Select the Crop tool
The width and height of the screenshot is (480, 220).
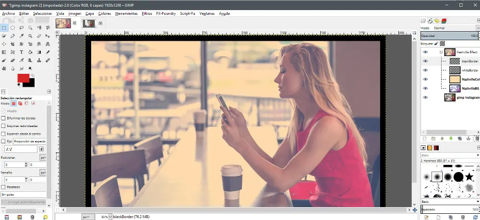pos(12,44)
